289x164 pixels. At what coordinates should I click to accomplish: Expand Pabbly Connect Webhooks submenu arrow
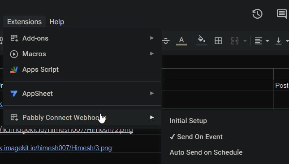pos(152,117)
